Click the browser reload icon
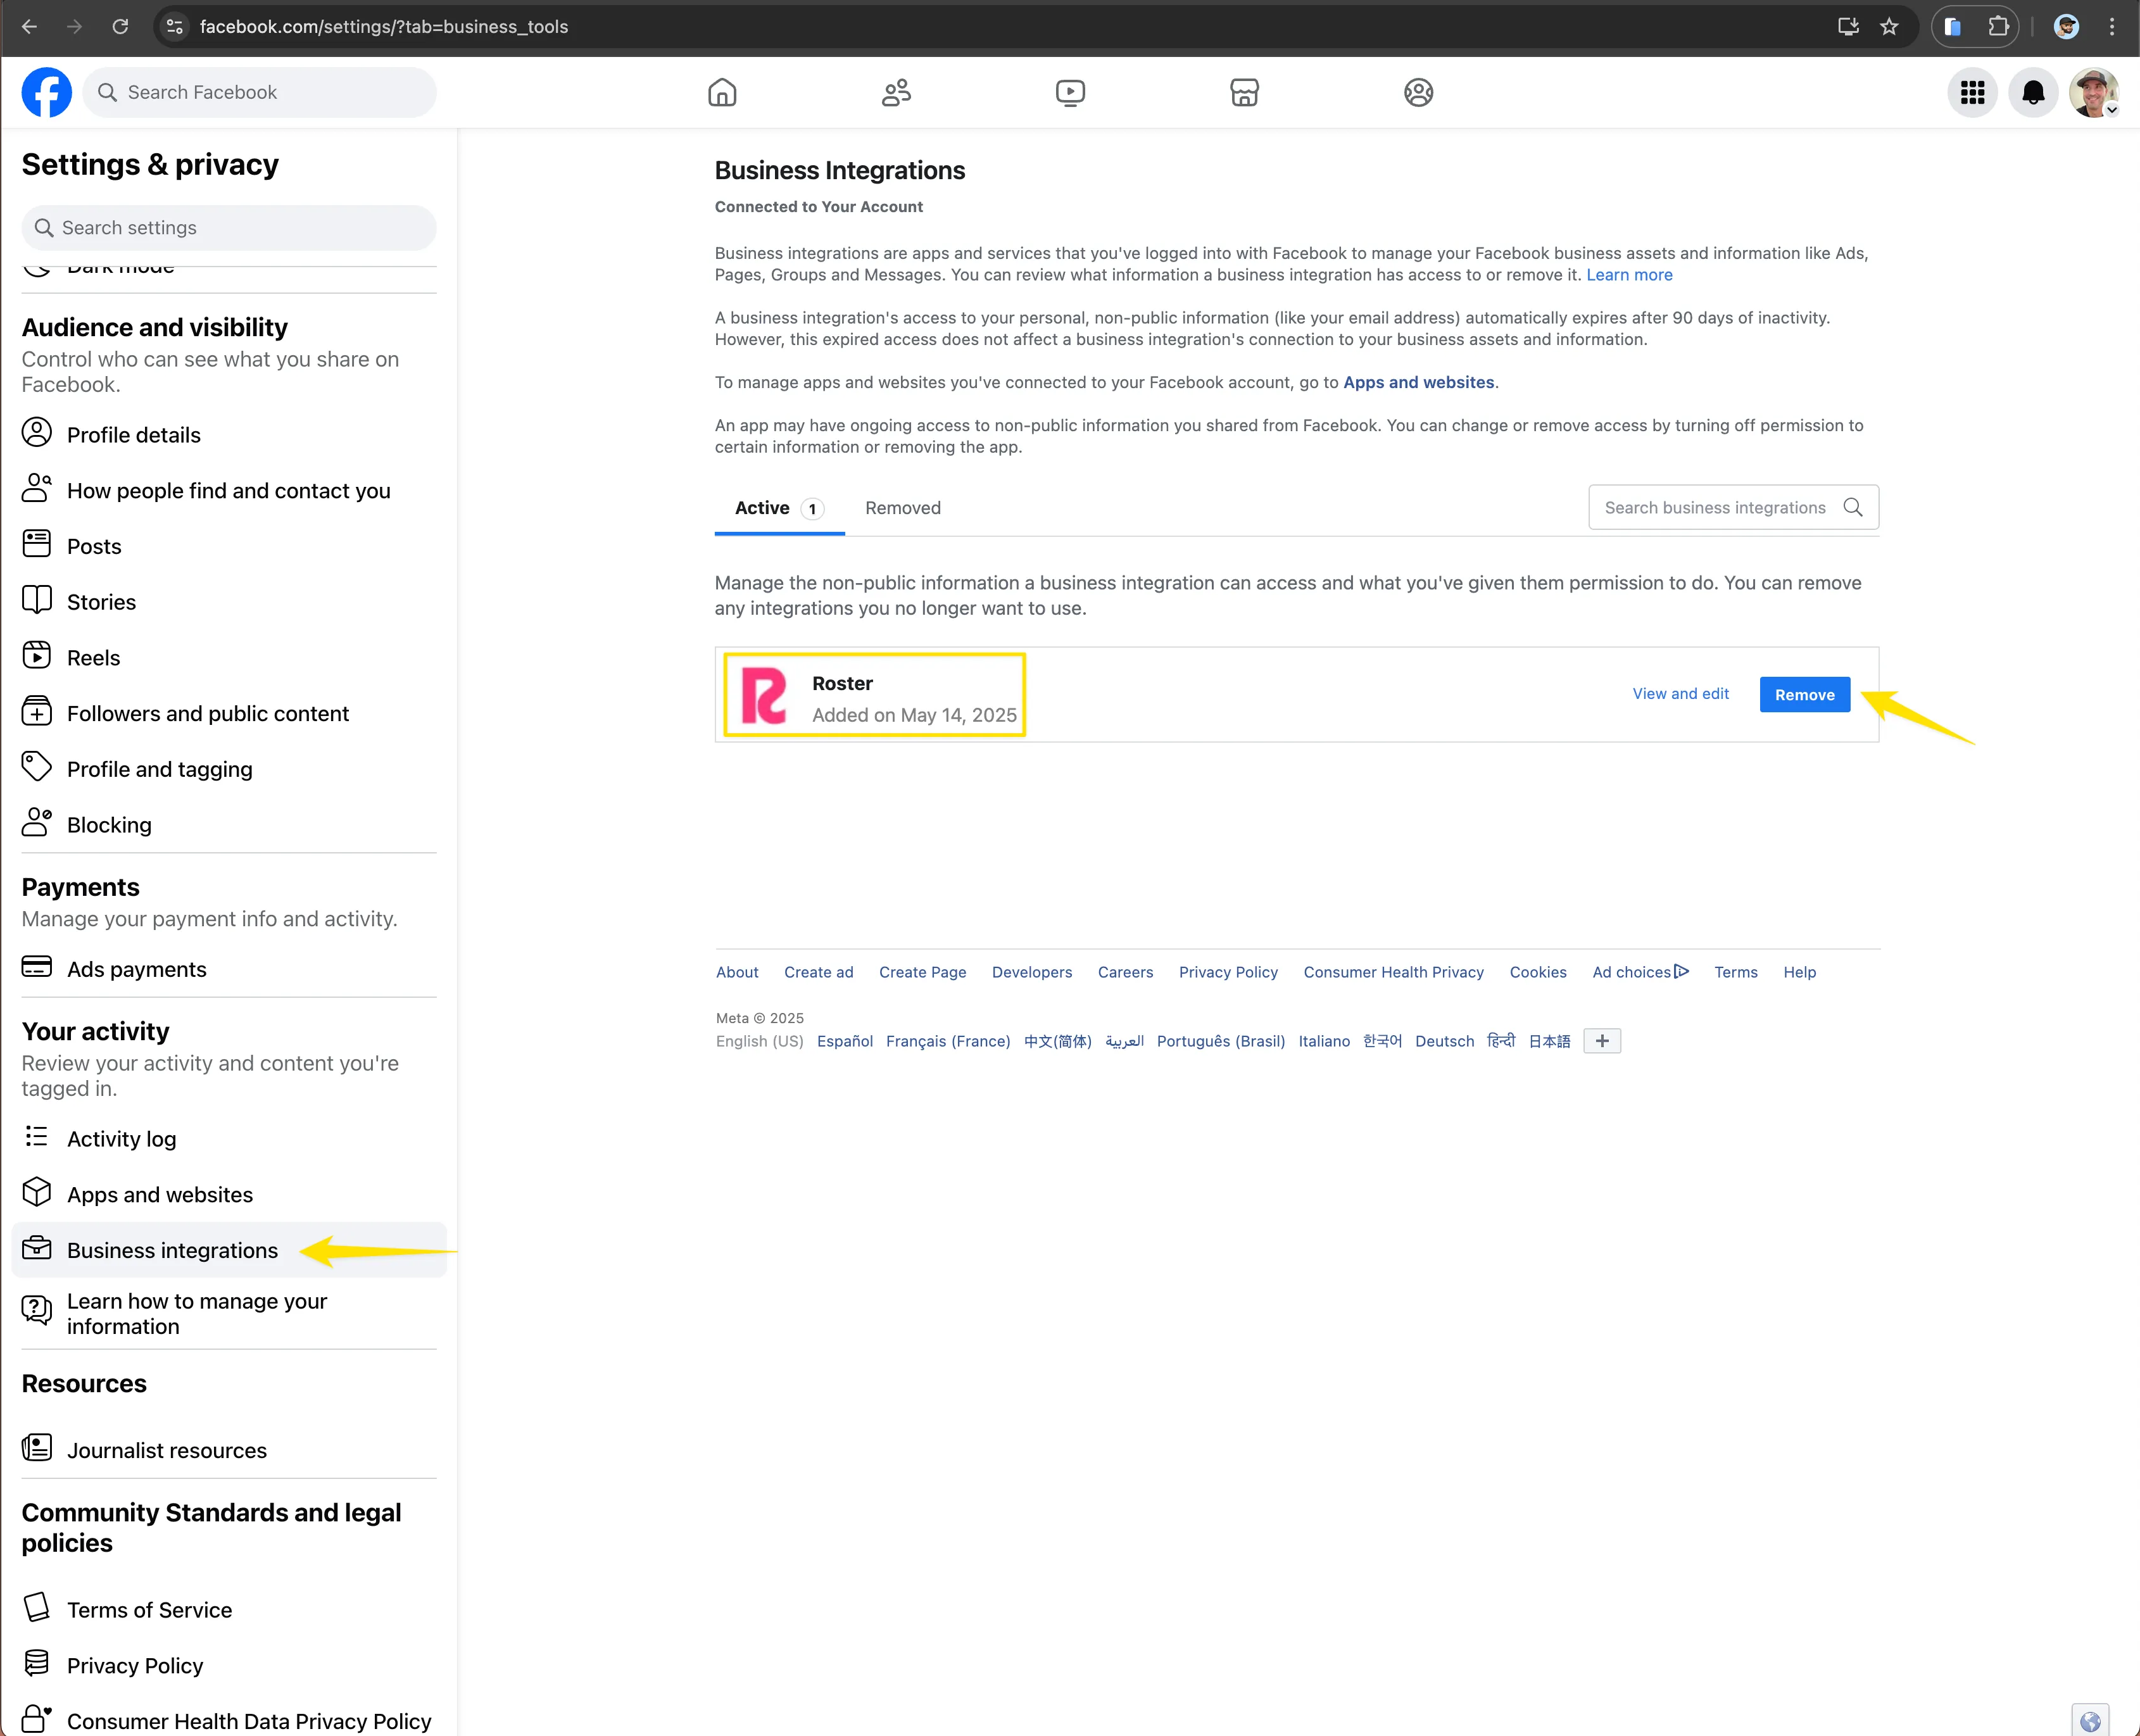Image resolution: width=2140 pixels, height=1736 pixels. pyautogui.click(x=120, y=27)
